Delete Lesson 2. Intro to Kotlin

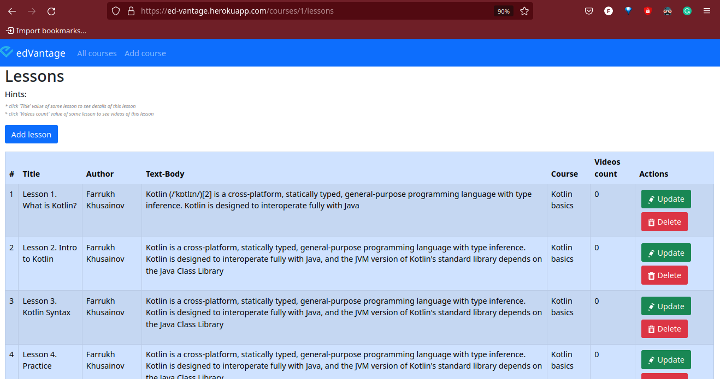pyautogui.click(x=664, y=275)
